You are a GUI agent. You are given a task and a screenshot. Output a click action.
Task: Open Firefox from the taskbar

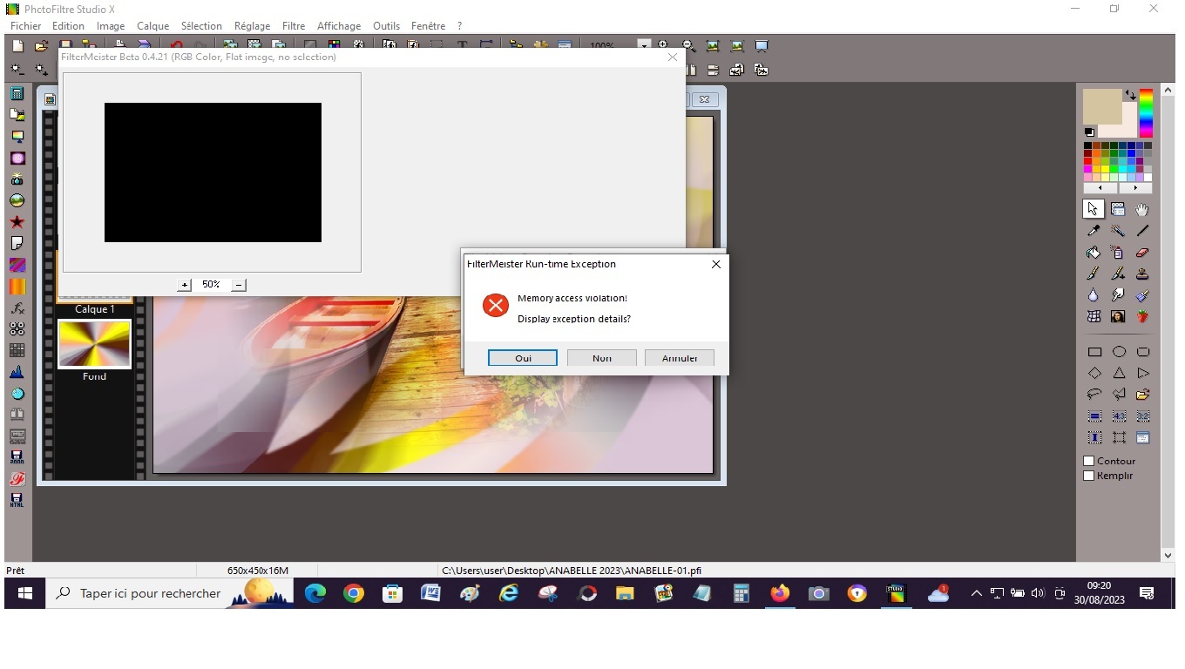tap(780, 593)
